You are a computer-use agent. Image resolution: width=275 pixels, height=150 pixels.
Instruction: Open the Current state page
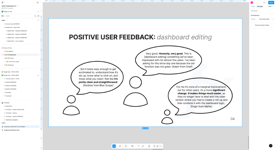coord(12,24)
